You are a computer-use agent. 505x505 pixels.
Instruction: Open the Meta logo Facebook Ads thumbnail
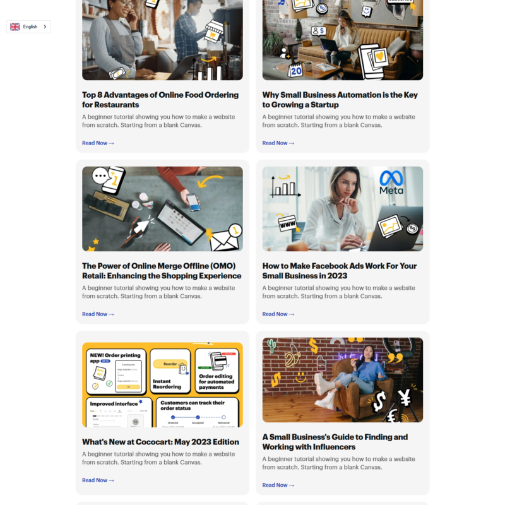click(x=343, y=209)
